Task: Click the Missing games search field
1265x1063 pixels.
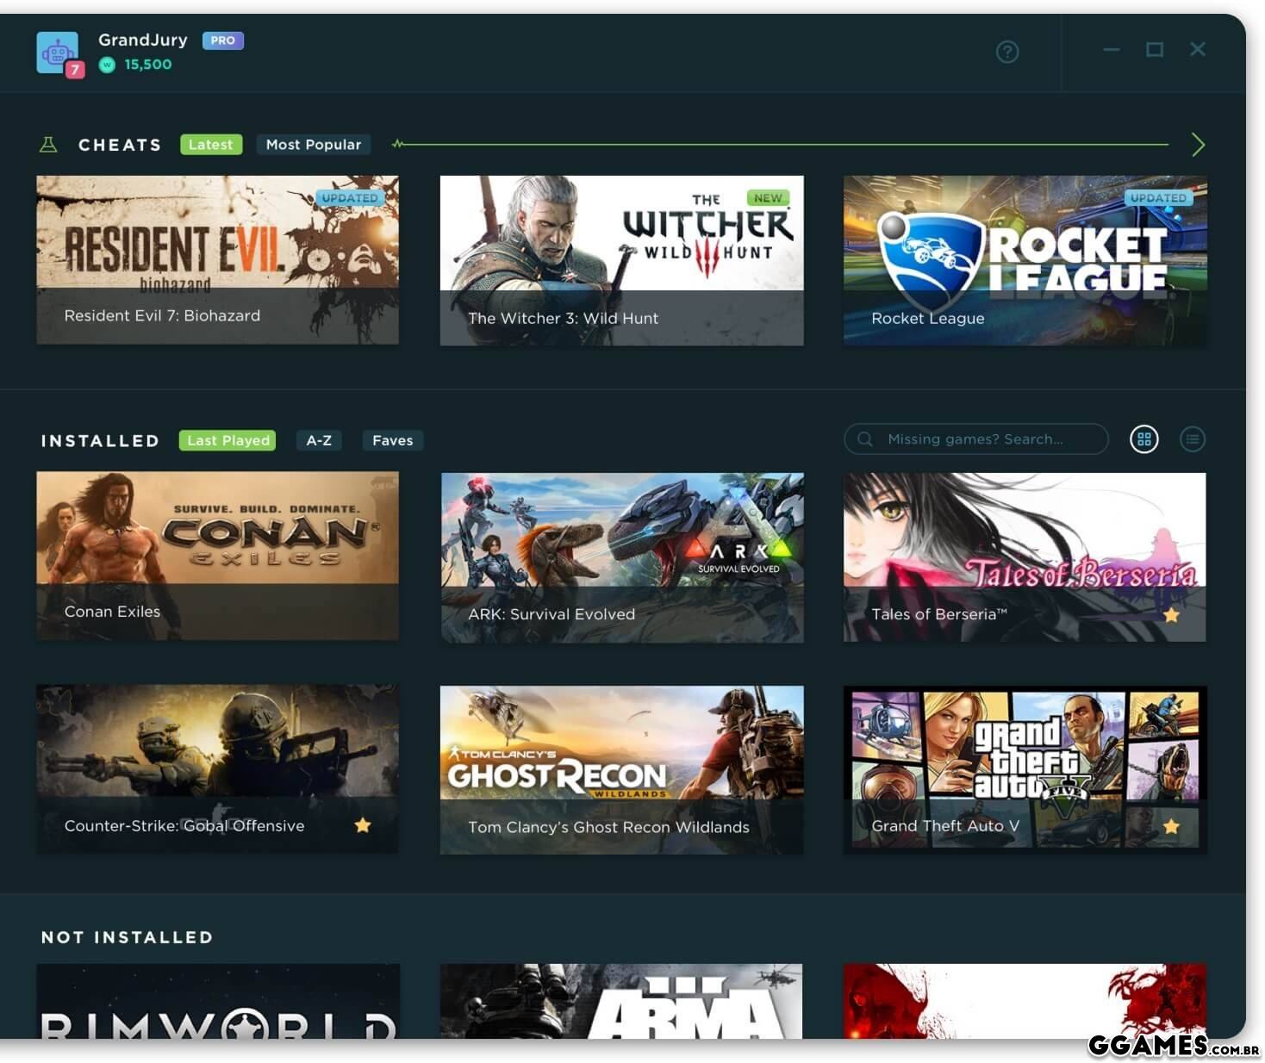Action: pos(976,439)
